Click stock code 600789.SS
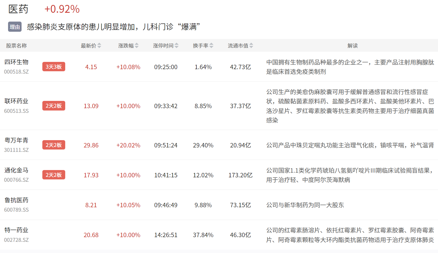 pyautogui.click(x=16, y=210)
